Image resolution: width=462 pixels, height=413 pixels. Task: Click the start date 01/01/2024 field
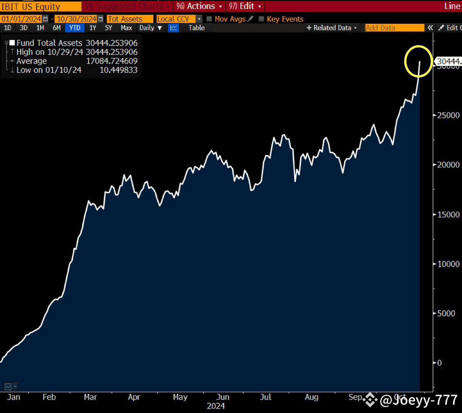pyautogui.click(x=21, y=19)
